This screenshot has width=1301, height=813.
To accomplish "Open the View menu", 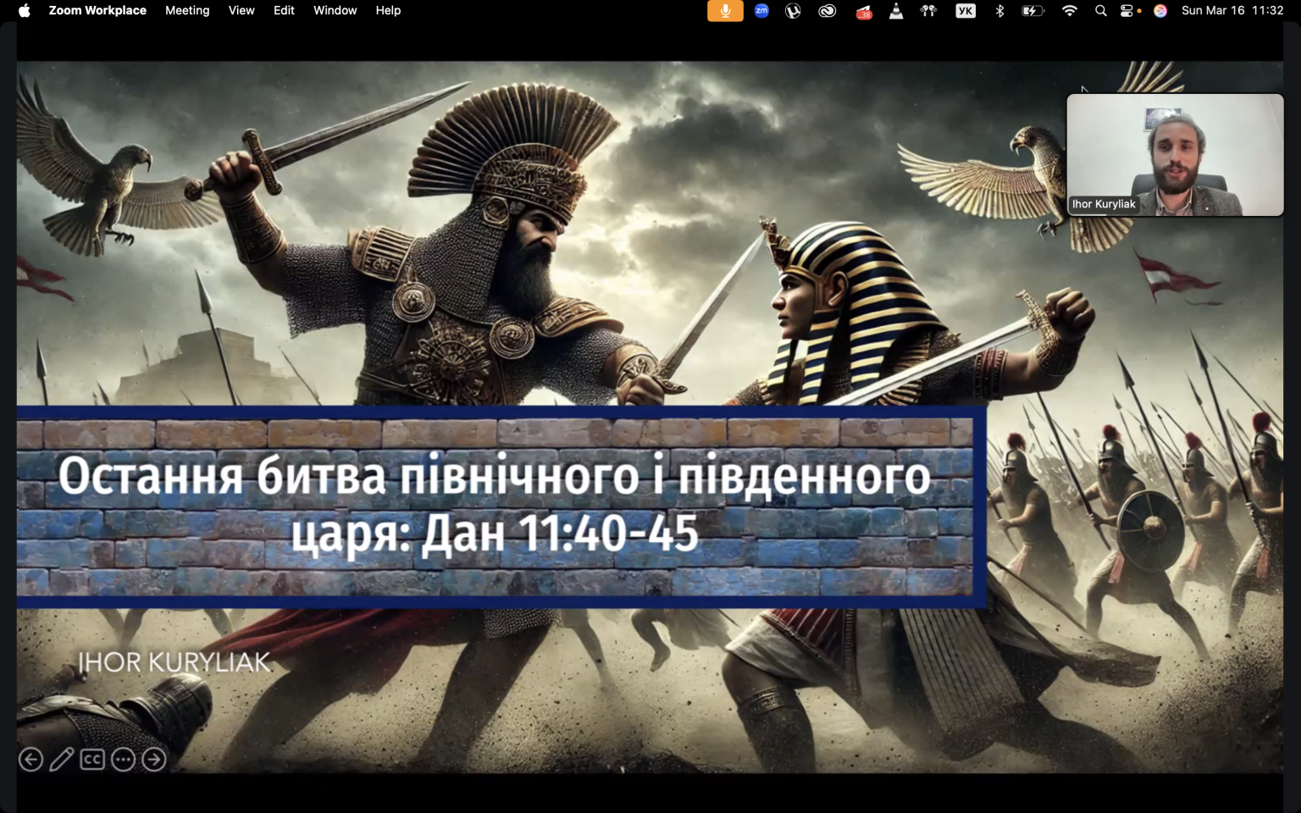I will (x=241, y=10).
